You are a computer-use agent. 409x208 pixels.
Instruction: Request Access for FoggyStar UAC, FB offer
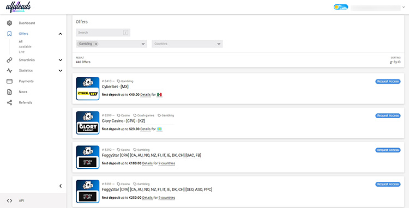(388, 150)
